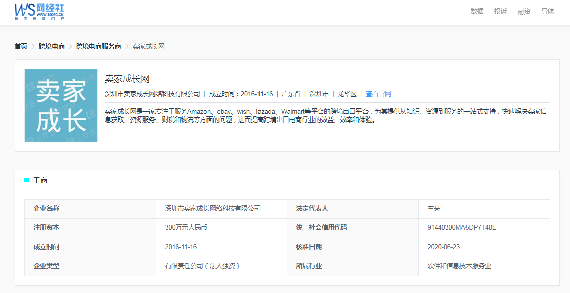Click 深圳市 in the company header
Image resolution: width=570 pixels, height=293 pixels.
[x=319, y=94]
